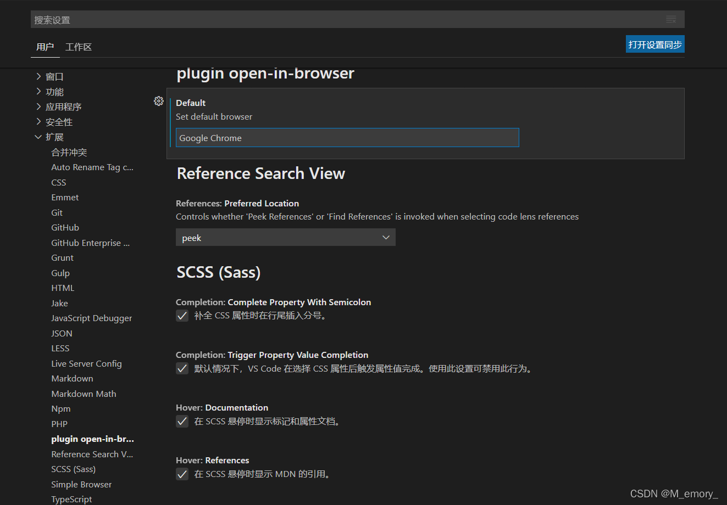Open gear menu for Default browser setting

pos(159,101)
